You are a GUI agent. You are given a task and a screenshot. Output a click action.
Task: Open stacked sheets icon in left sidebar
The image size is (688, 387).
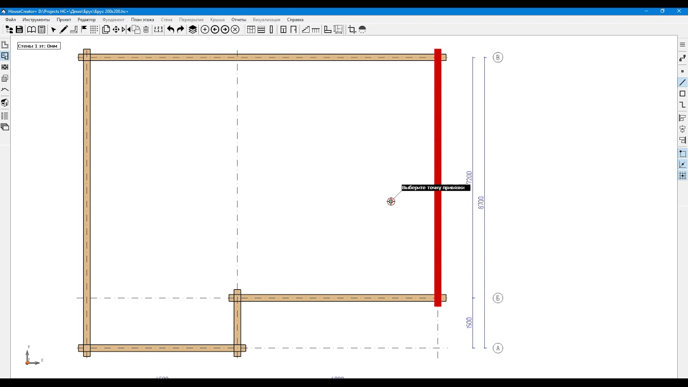pyautogui.click(x=5, y=127)
